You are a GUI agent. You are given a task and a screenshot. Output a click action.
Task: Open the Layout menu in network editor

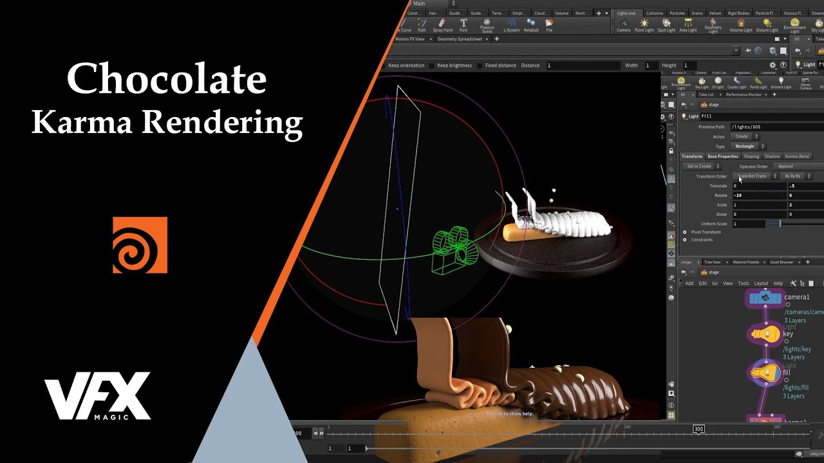761,283
